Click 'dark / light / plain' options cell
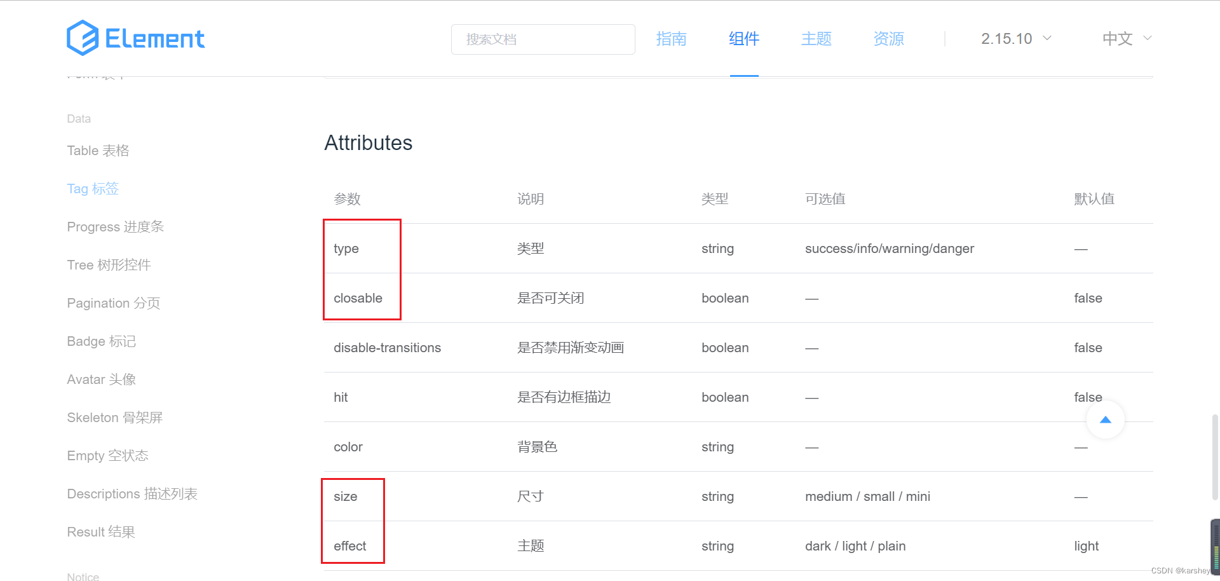Image resolution: width=1220 pixels, height=581 pixels. tap(855, 546)
